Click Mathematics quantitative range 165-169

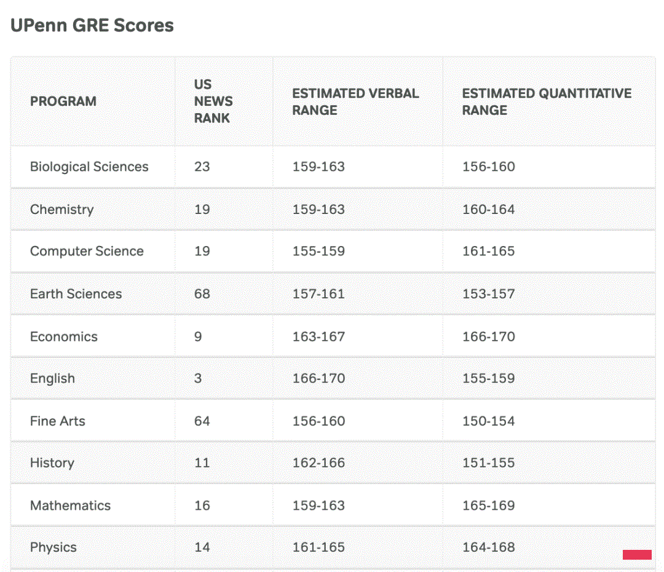[x=489, y=505]
